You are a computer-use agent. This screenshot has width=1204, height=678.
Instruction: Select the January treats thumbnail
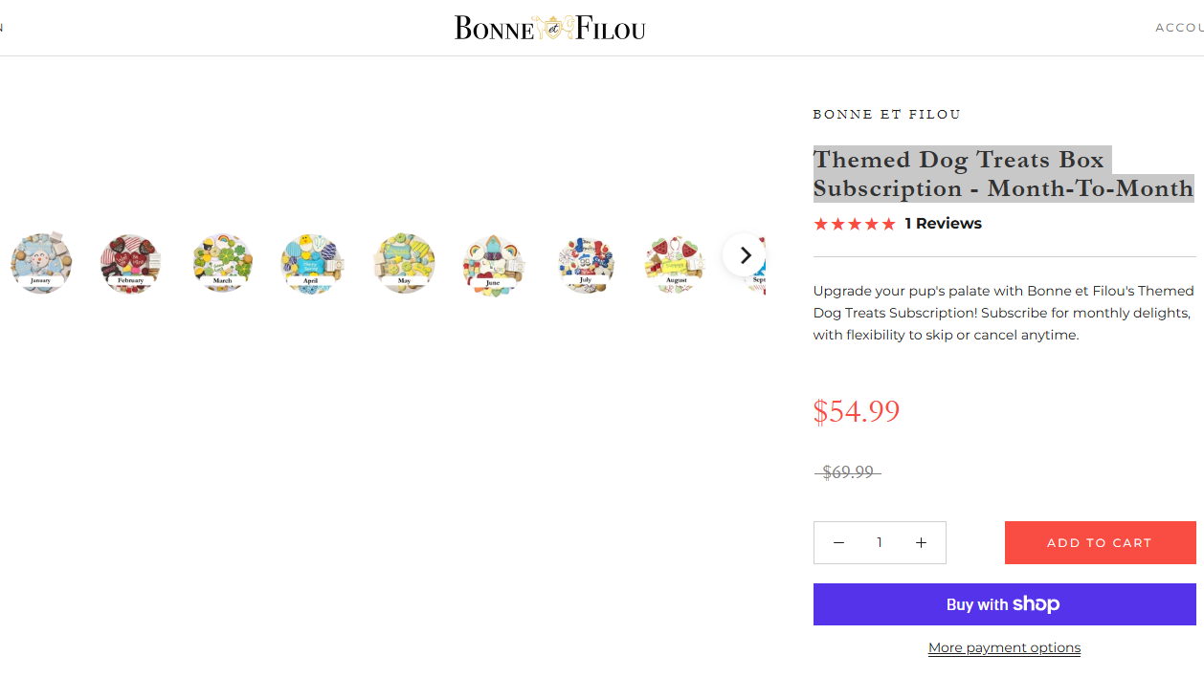[x=40, y=262]
